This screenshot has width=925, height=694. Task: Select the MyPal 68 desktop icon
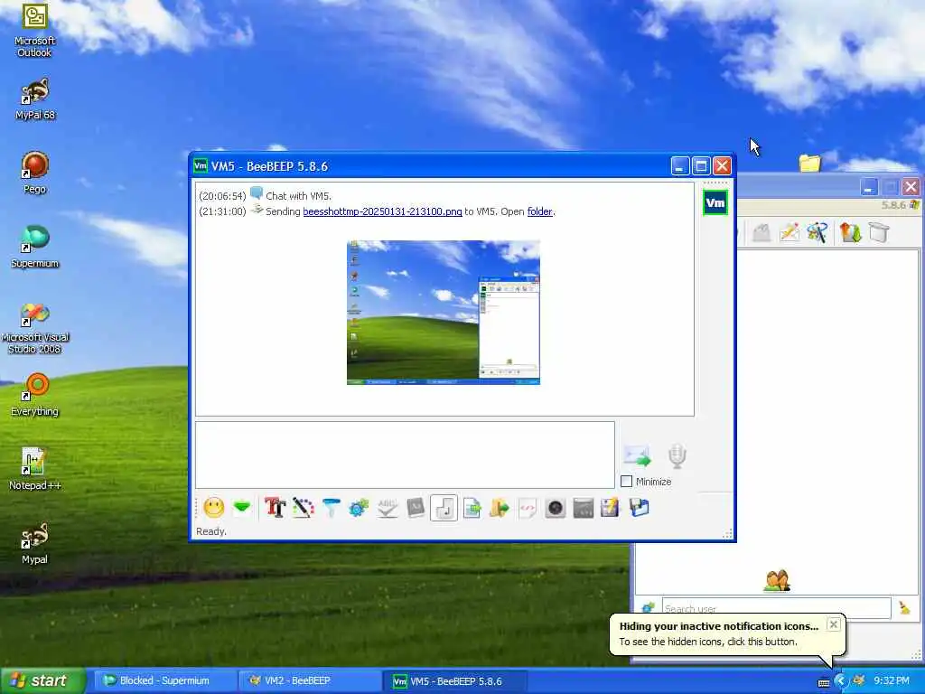click(35, 99)
